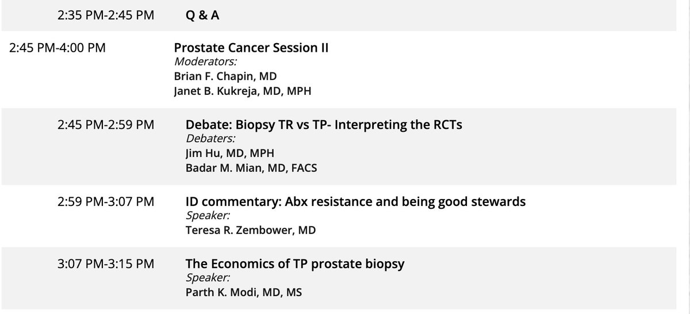
Task: Click speaker Parth K. Modi, MD, MS
Action: [243, 292]
